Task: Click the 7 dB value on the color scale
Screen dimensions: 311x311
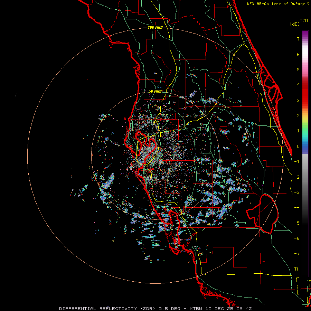Action: 298,39
